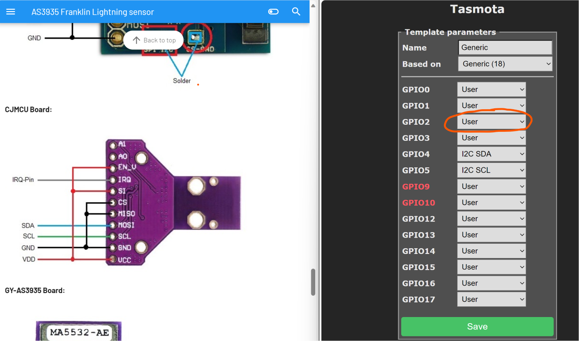Edit the Name field containing Generic
This screenshot has width=579, height=341.
(x=505, y=48)
